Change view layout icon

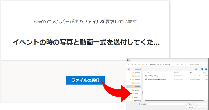coord(196,69)
